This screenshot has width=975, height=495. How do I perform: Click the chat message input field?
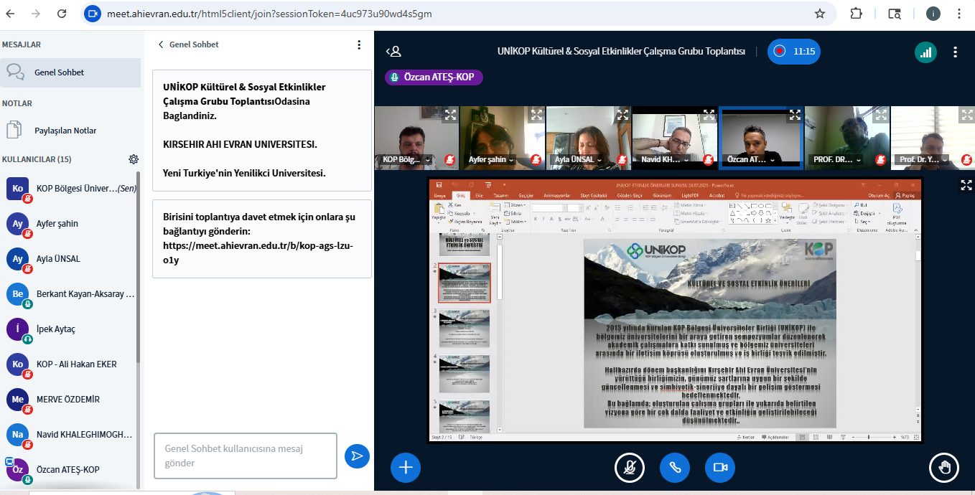point(245,456)
